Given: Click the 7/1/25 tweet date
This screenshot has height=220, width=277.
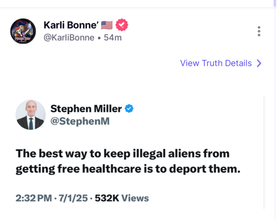Looking at the screenshot, I should [73, 198].
